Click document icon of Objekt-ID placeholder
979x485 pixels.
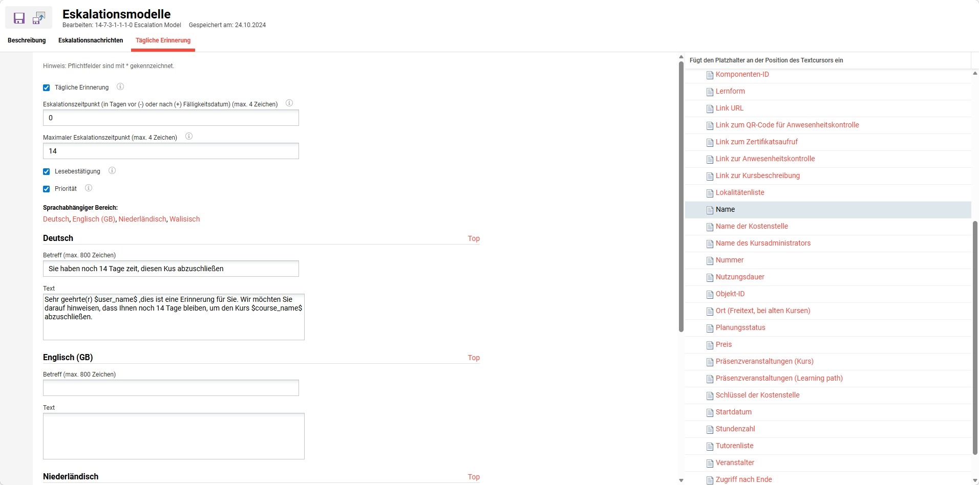pos(710,295)
